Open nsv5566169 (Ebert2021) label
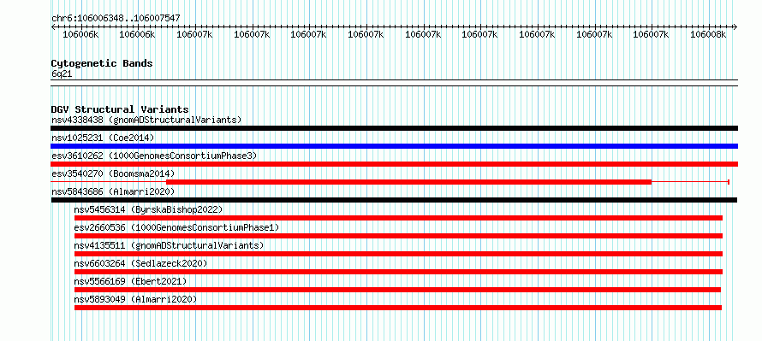The height and width of the screenshot is (341, 762). 130,281
